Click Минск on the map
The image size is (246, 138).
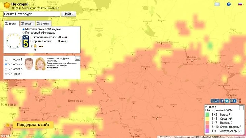pos(72,90)
